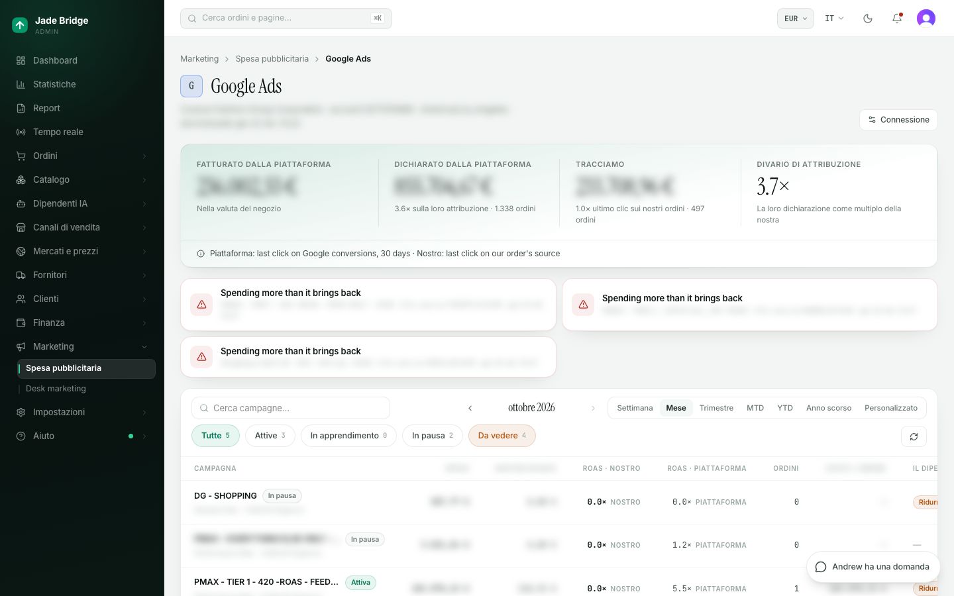Image resolution: width=954 pixels, height=596 pixels.
Task: Filter campaigns by In apprendimento
Action: point(348,436)
